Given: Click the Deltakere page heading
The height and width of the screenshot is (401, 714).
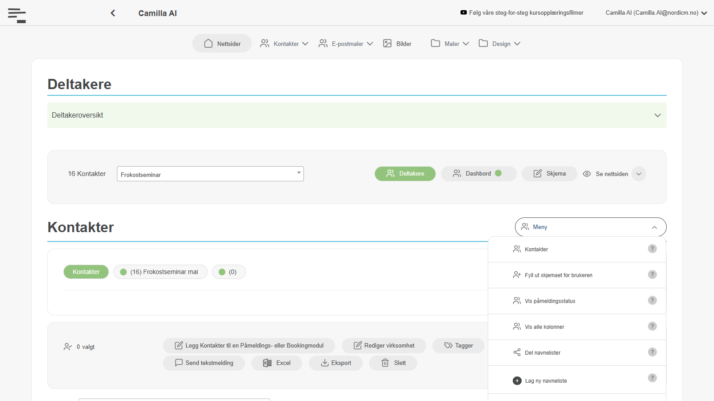Looking at the screenshot, I should (x=79, y=84).
